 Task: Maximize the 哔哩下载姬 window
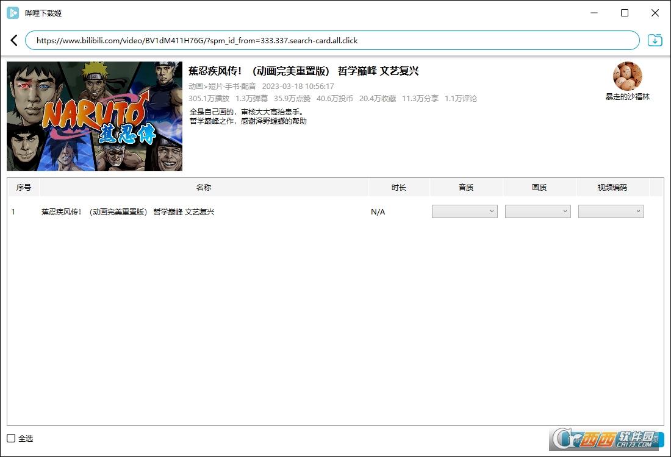(x=625, y=13)
